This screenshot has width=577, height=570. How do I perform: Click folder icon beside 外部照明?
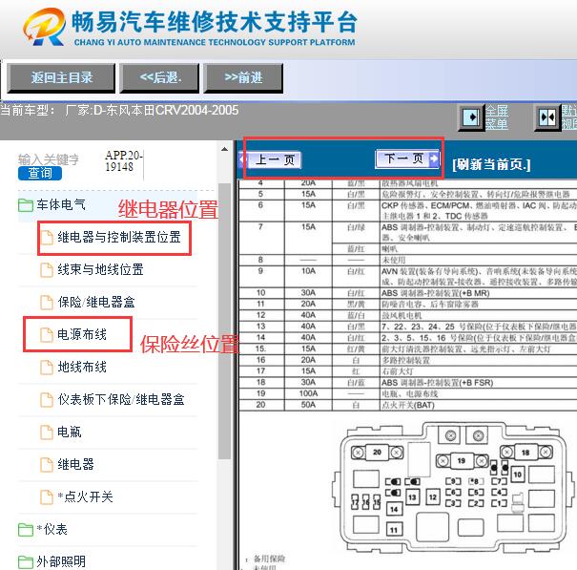coord(26,562)
